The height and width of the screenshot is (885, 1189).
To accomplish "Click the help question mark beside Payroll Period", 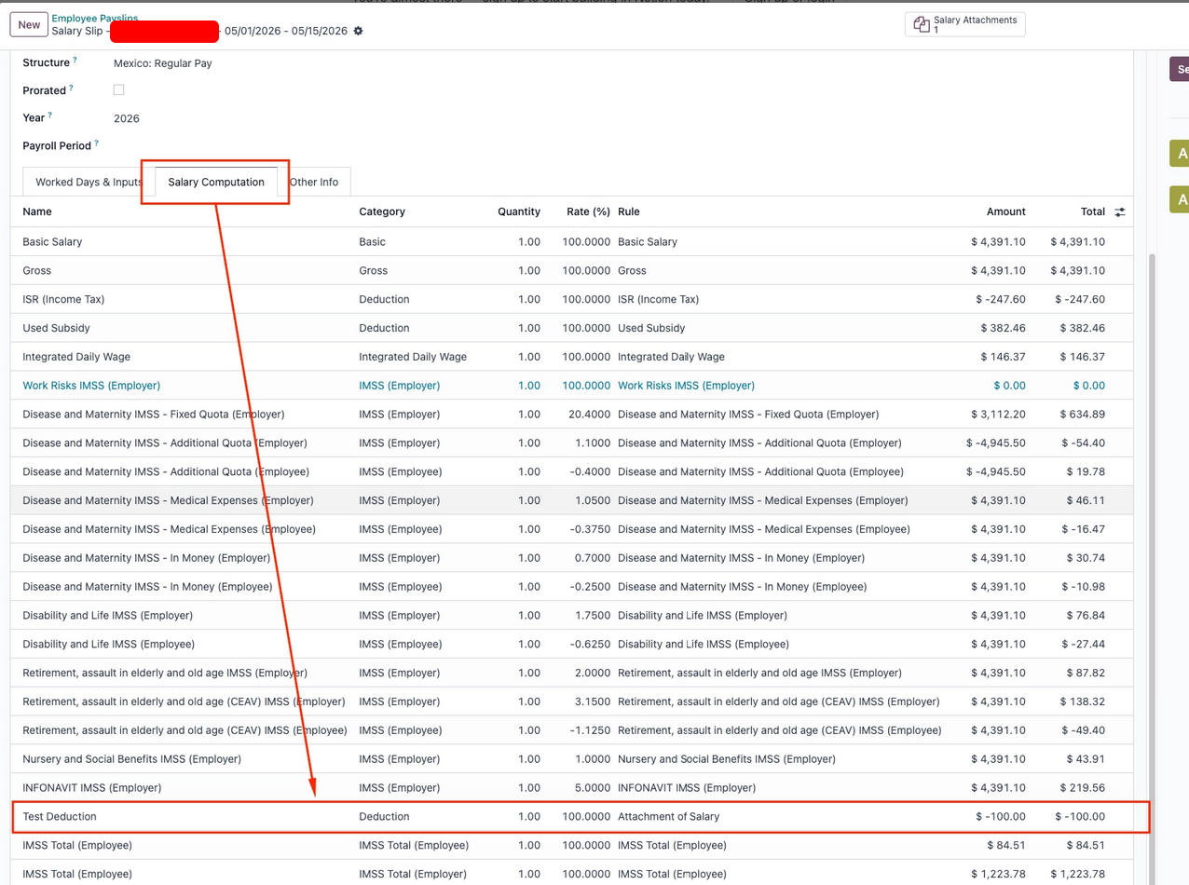I will [x=96, y=143].
